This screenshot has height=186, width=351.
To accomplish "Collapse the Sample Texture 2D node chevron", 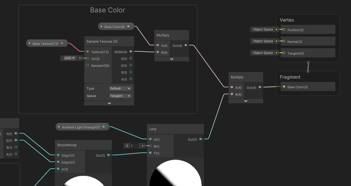I will tap(109, 103).
